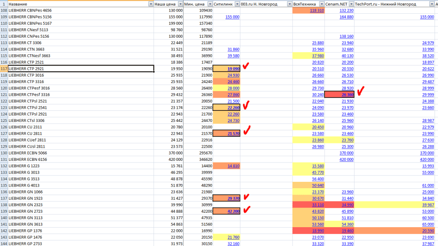This screenshot has height=246, width=438.
Task: Select row header 131
Action: click(4, 160)
